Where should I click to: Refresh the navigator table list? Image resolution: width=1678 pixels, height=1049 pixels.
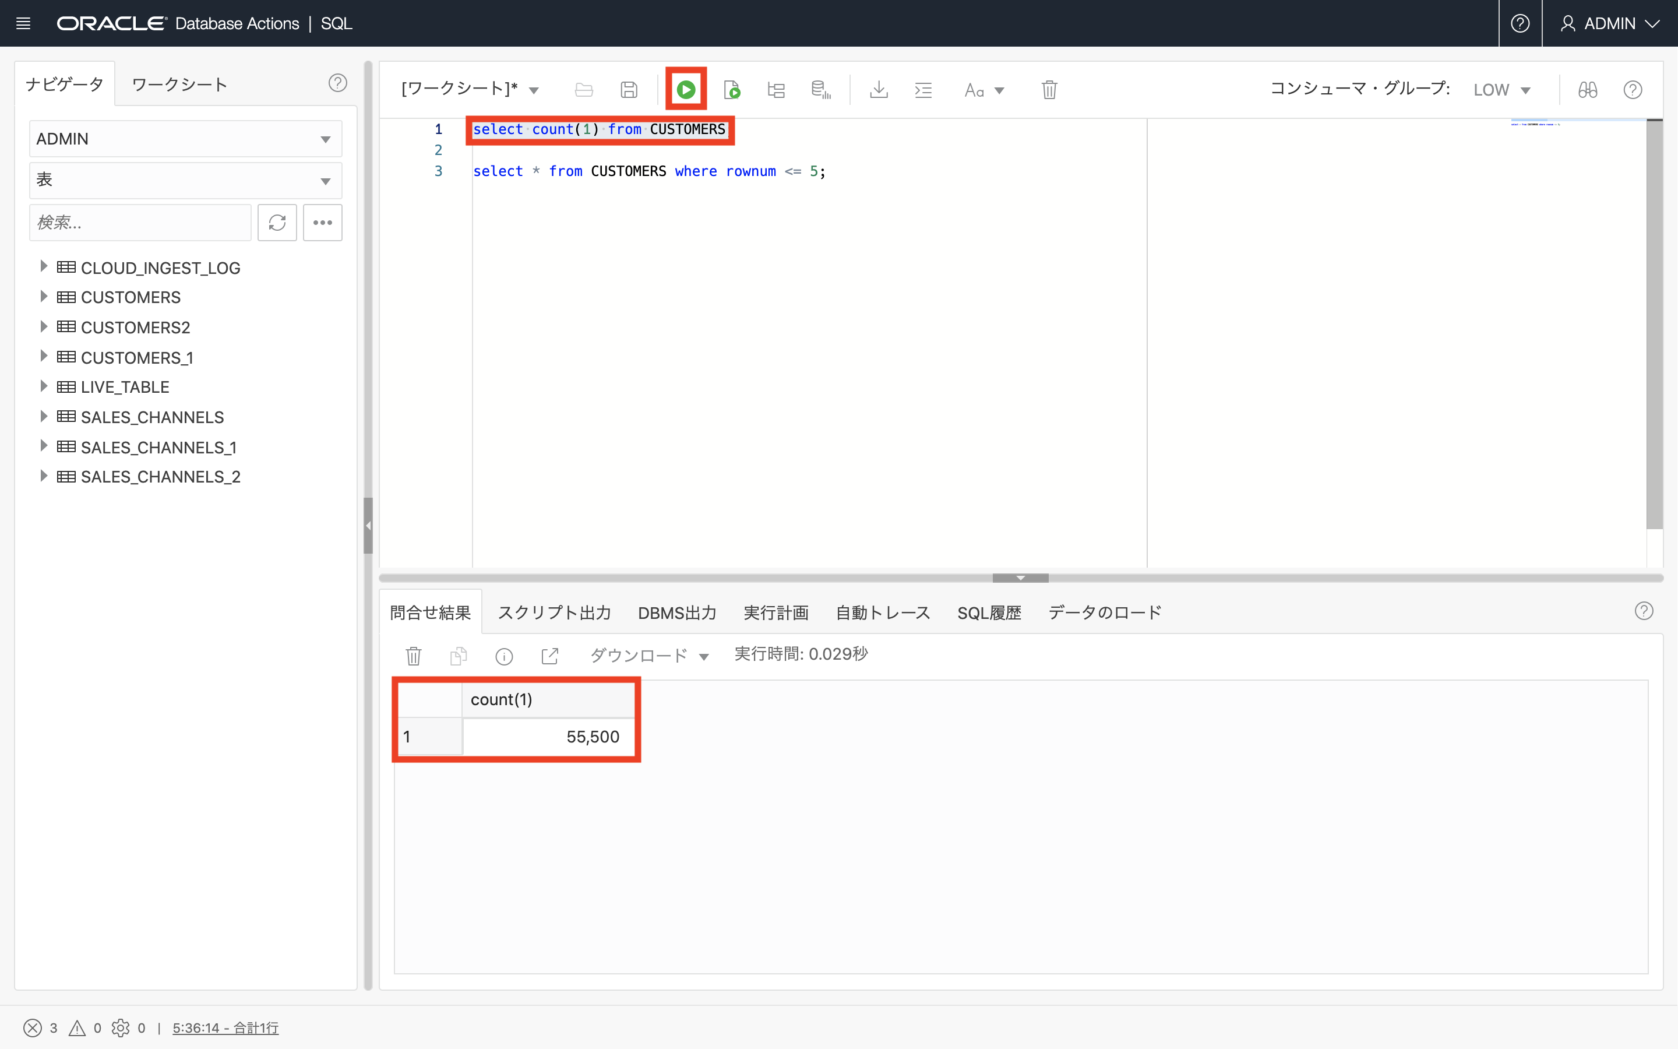coord(277,223)
